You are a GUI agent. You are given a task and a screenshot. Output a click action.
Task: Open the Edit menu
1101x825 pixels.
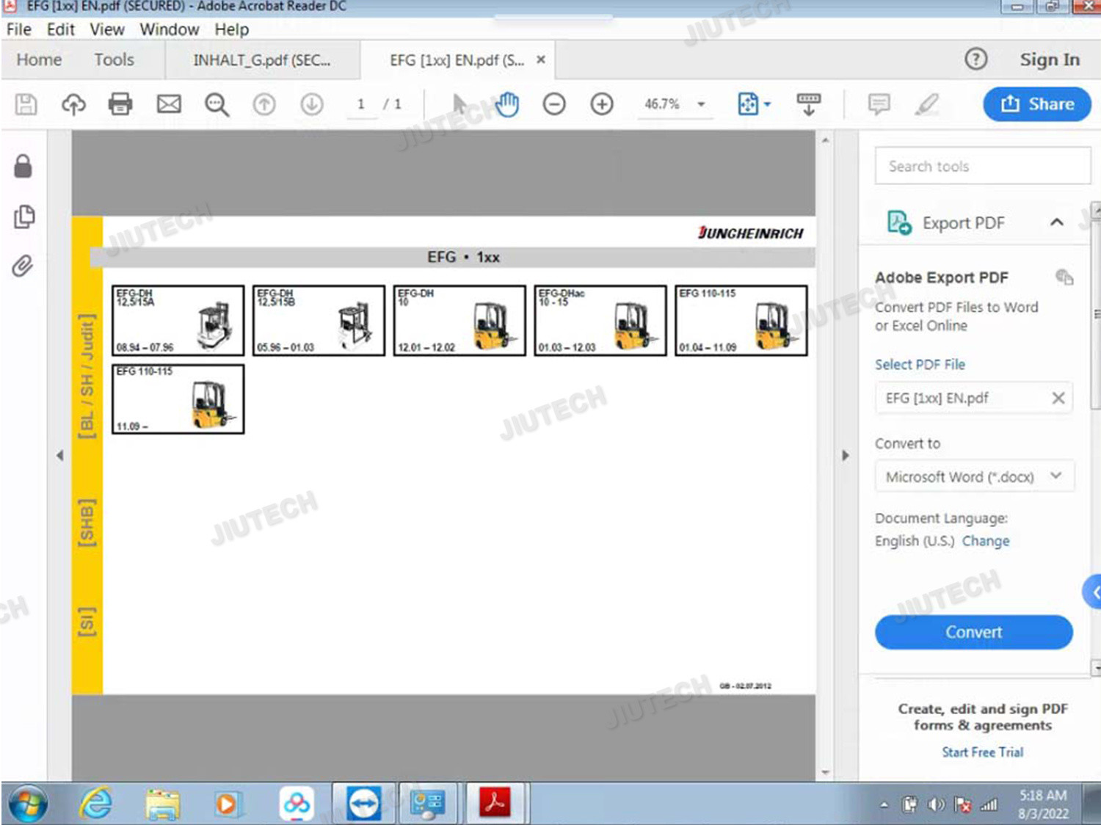[61, 29]
